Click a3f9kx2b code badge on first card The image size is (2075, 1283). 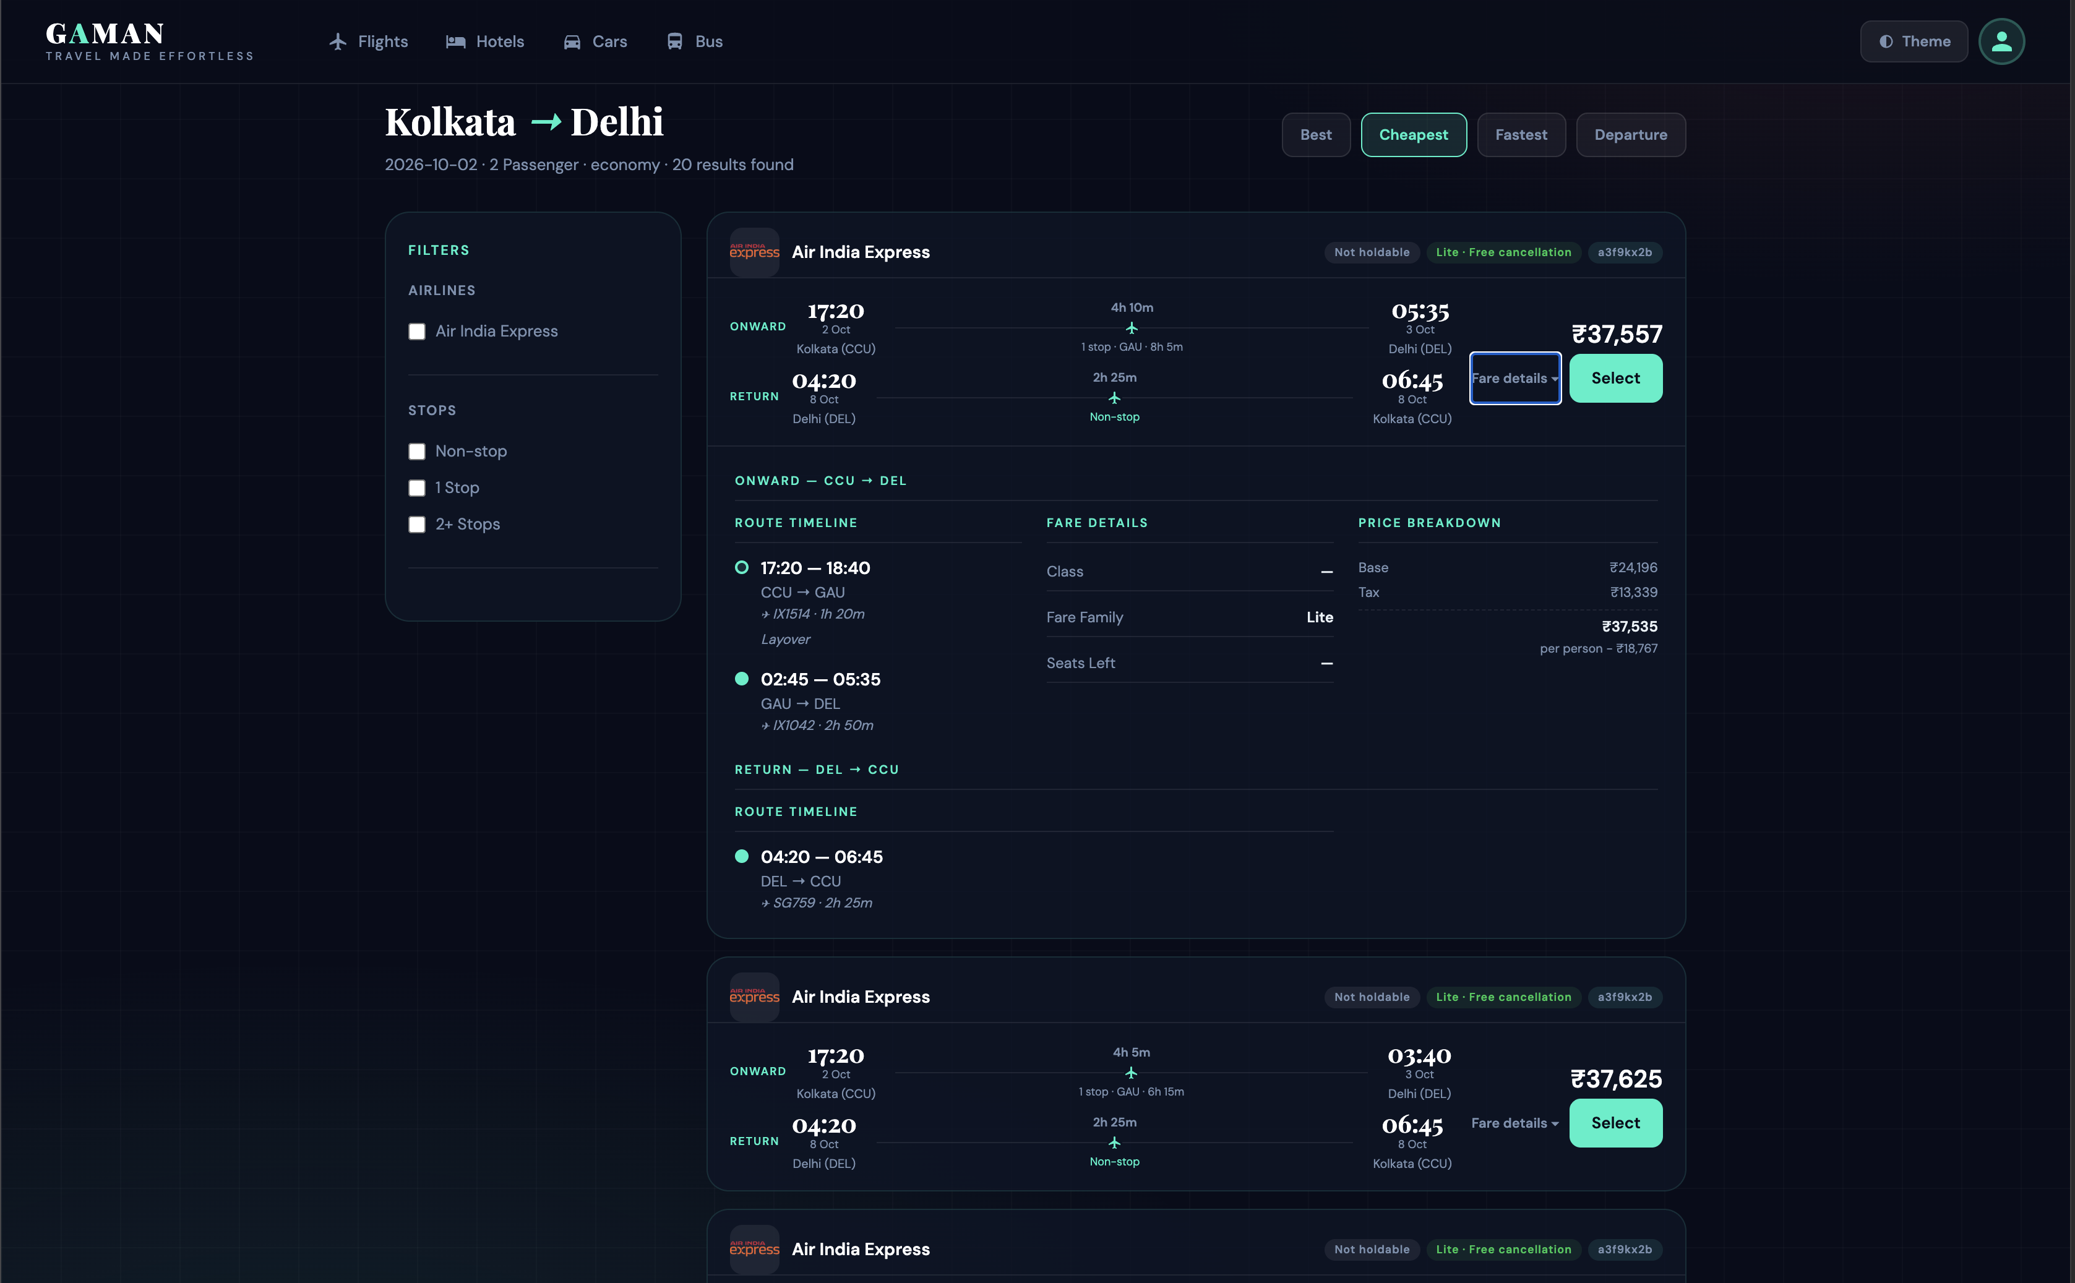tap(1625, 252)
